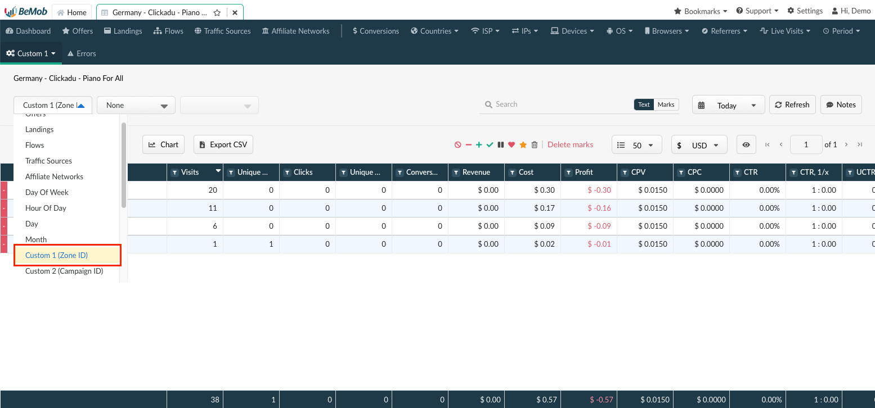Open the Today date range dropdown
875x408 pixels.
coord(728,105)
